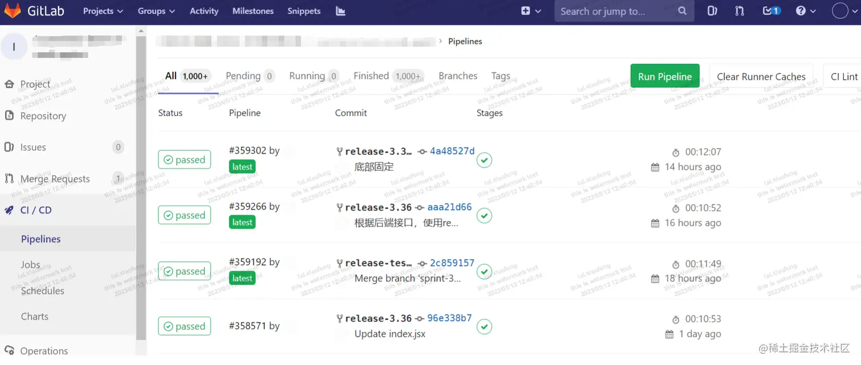Open pipeline #359302 link
This screenshot has width=861, height=365.
click(x=247, y=150)
